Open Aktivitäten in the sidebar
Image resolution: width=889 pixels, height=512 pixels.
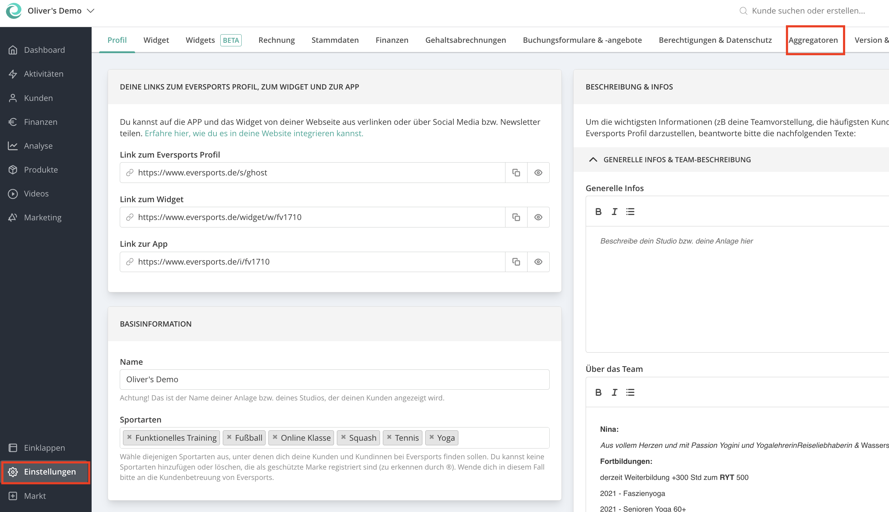tap(46, 74)
